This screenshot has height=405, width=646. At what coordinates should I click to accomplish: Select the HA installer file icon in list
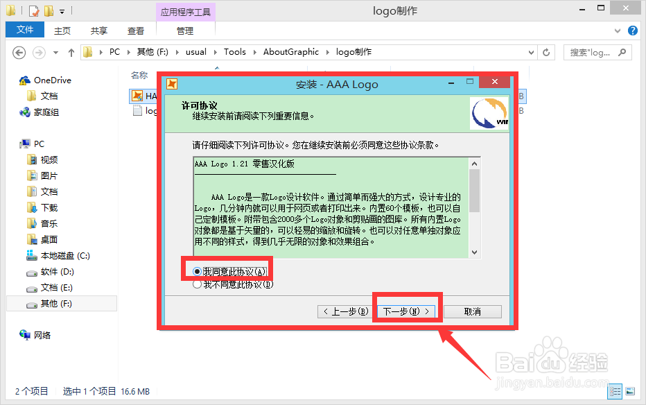click(x=137, y=96)
